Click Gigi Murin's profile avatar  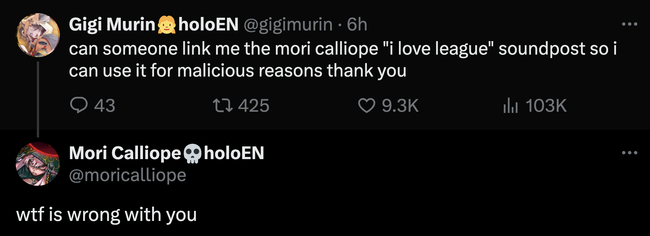(38, 35)
